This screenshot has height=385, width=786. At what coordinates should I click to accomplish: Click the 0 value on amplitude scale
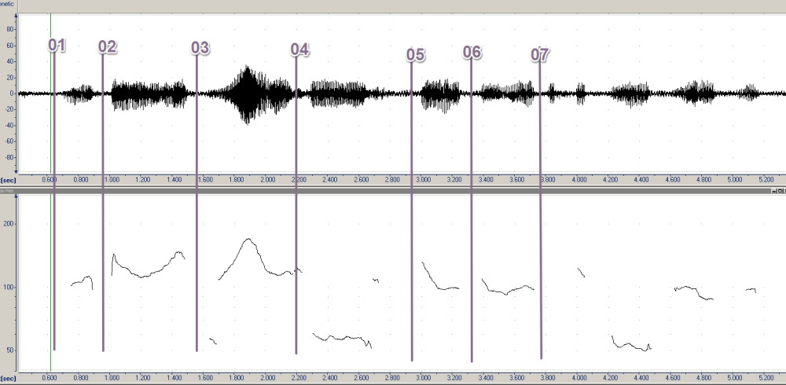pyautogui.click(x=12, y=93)
